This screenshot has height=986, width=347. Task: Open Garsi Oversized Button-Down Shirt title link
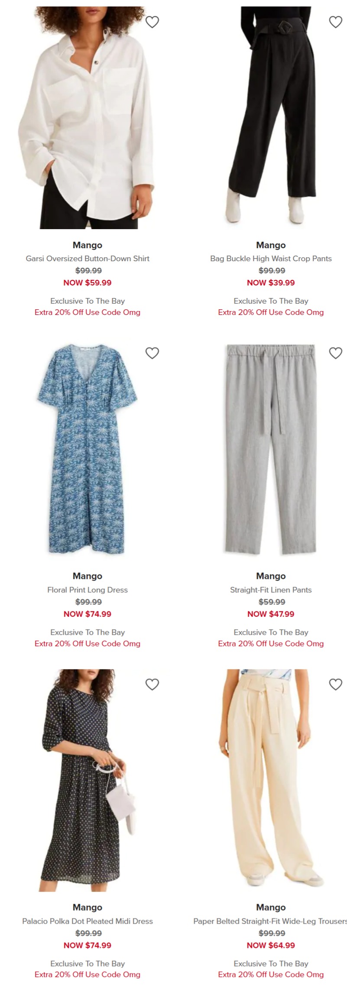88,259
